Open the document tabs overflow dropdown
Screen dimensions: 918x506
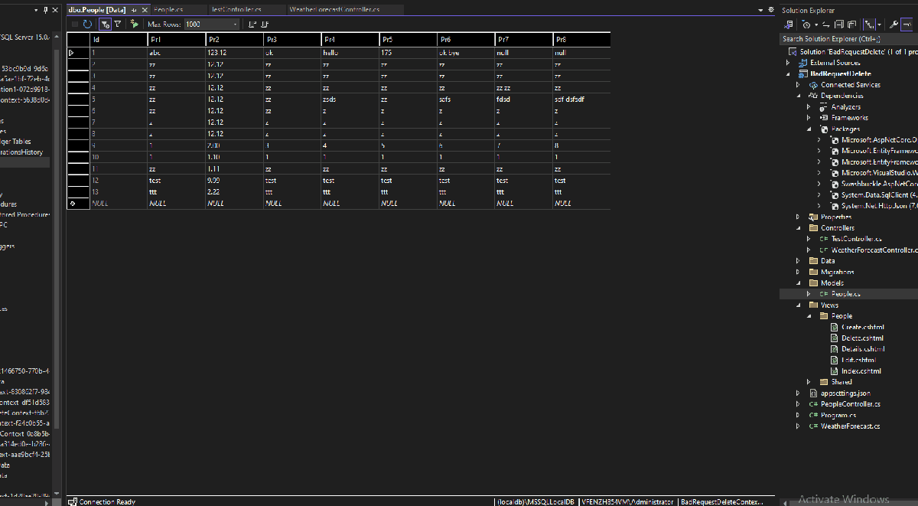[x=760, y=10]
